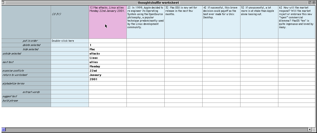Click 'return to worksheet' command

(15, 75)
